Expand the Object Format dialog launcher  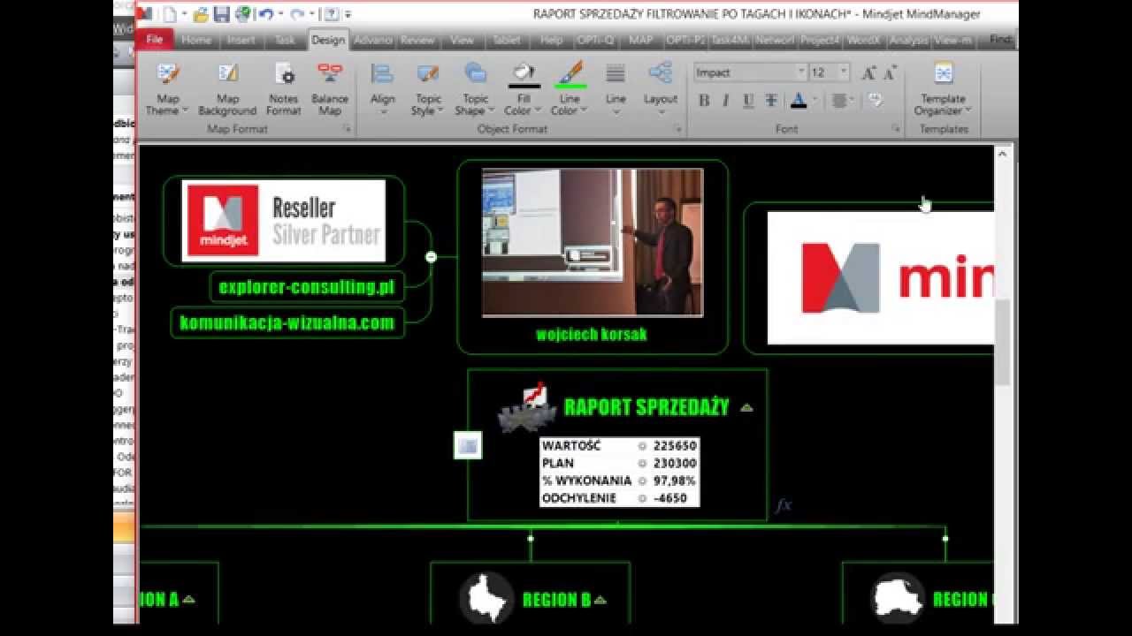pyautogui.click(x=678, y=129)
